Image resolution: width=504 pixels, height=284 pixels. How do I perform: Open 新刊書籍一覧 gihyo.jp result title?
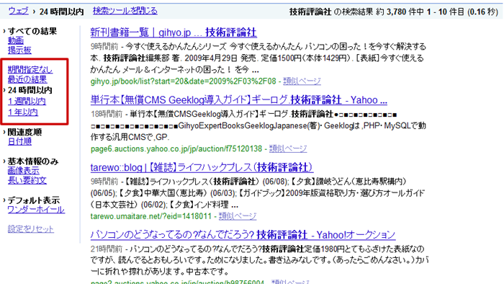174,32
